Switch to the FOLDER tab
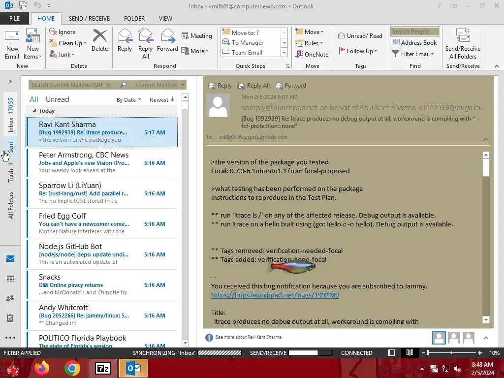The height and width of the screenshot is (378, 504). [134, 19]
